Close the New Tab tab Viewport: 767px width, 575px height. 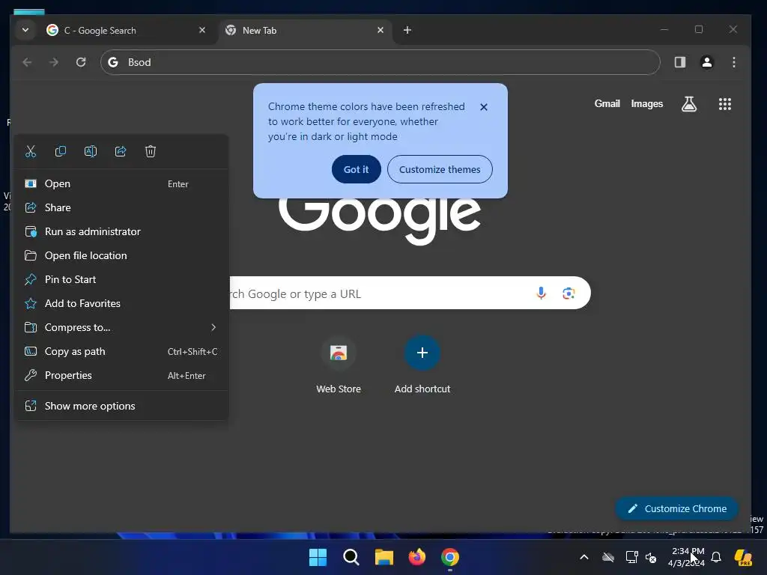click(x=381, y=30)
